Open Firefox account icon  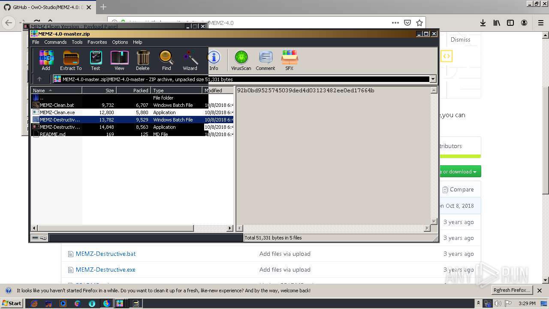(524, 23)
